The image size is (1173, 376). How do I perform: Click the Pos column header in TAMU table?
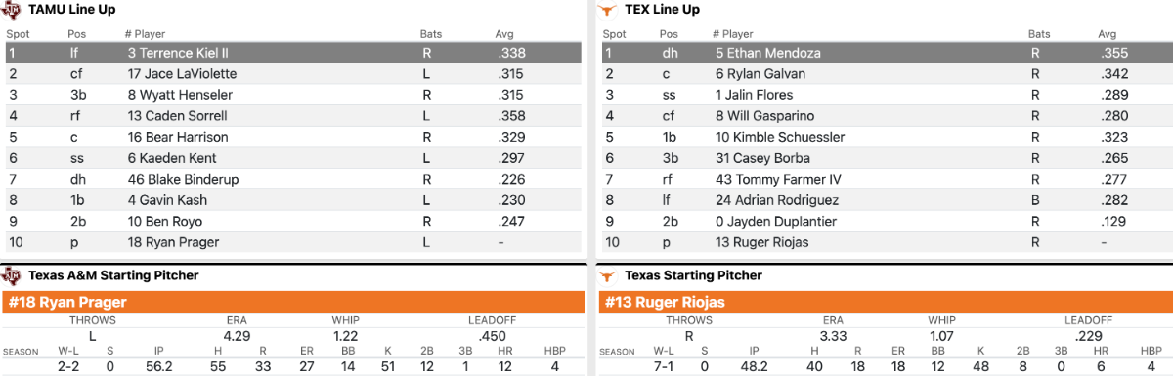click(77, 34)
